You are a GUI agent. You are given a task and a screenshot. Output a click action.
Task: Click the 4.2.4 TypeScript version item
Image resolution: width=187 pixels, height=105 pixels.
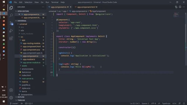tap(174, 104)
